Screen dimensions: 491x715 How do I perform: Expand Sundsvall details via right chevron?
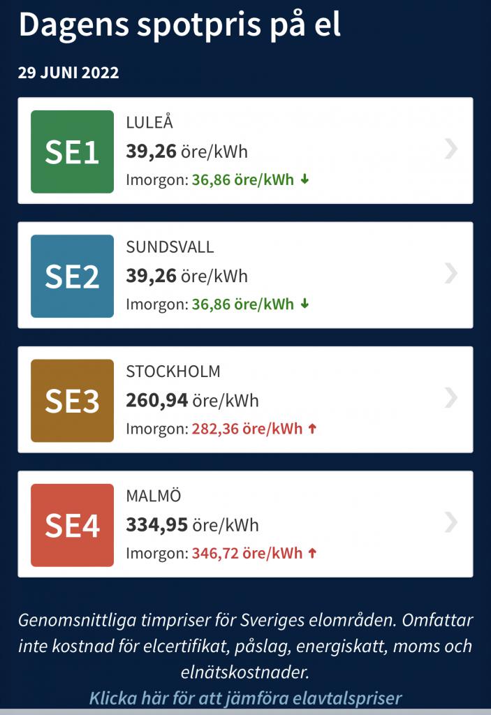click(x=451, y=273)
